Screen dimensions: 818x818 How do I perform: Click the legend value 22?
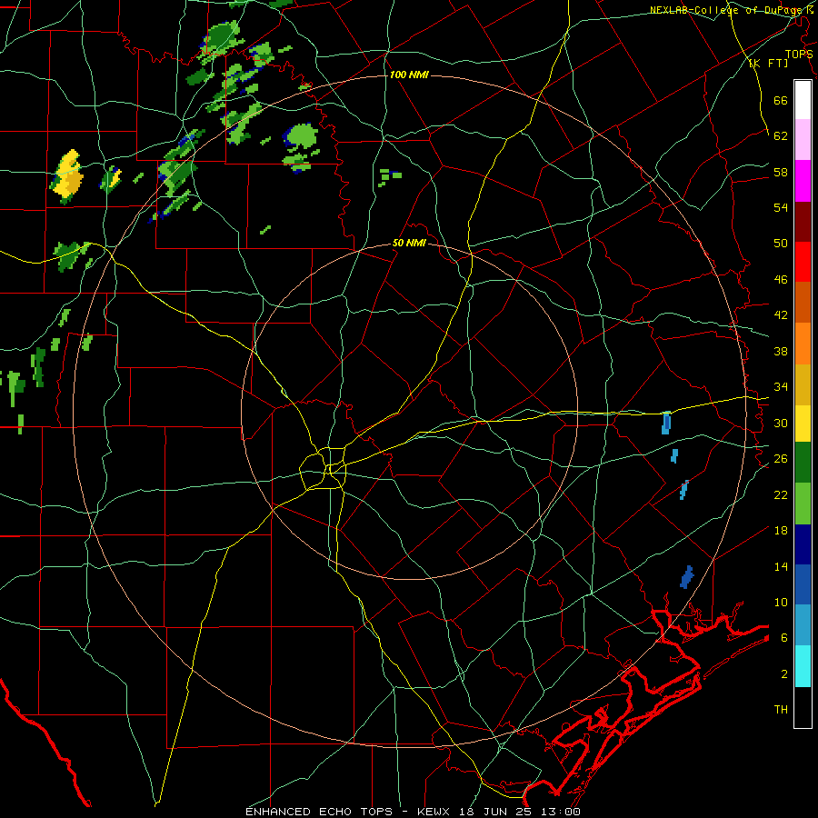pos(781,494)
